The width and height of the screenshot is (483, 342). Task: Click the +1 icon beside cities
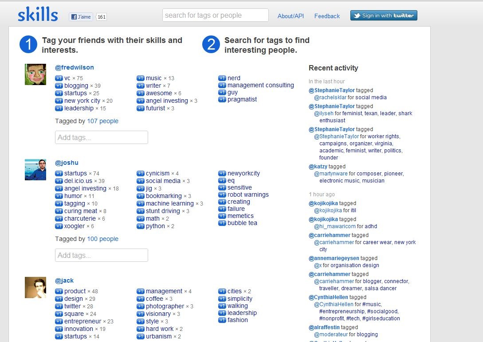pos(222,291)
